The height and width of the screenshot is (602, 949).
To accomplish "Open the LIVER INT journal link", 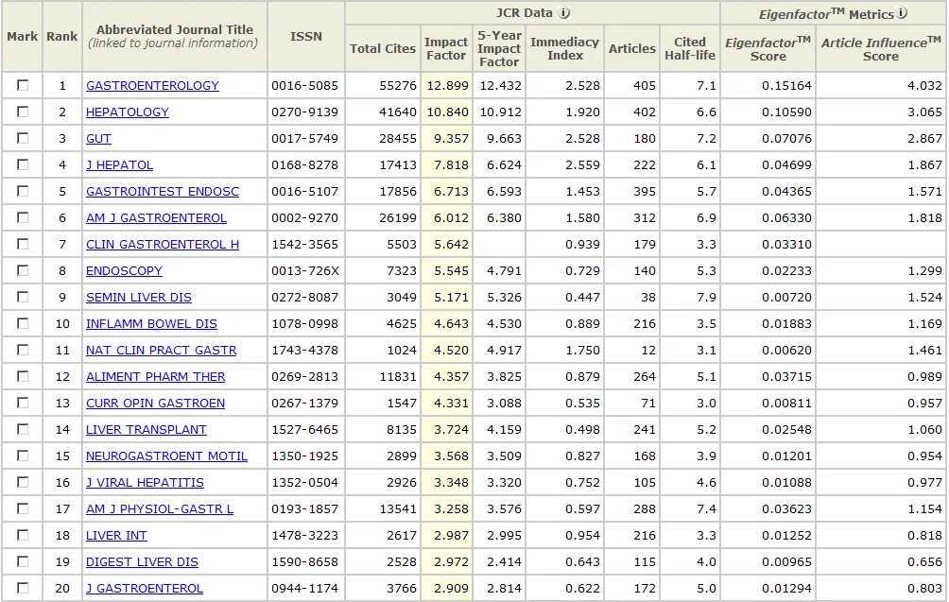I will (116, 536).
